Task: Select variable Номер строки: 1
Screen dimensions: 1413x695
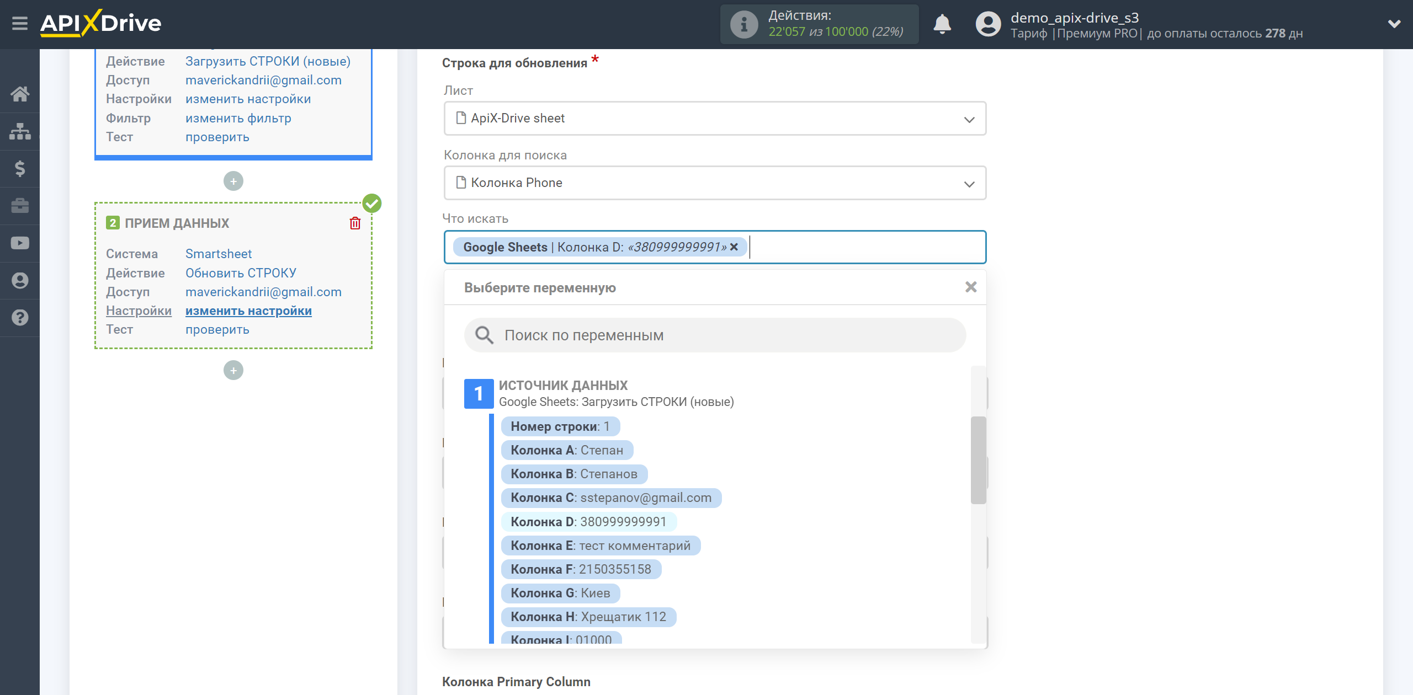Action: click(x=560, y=426)
